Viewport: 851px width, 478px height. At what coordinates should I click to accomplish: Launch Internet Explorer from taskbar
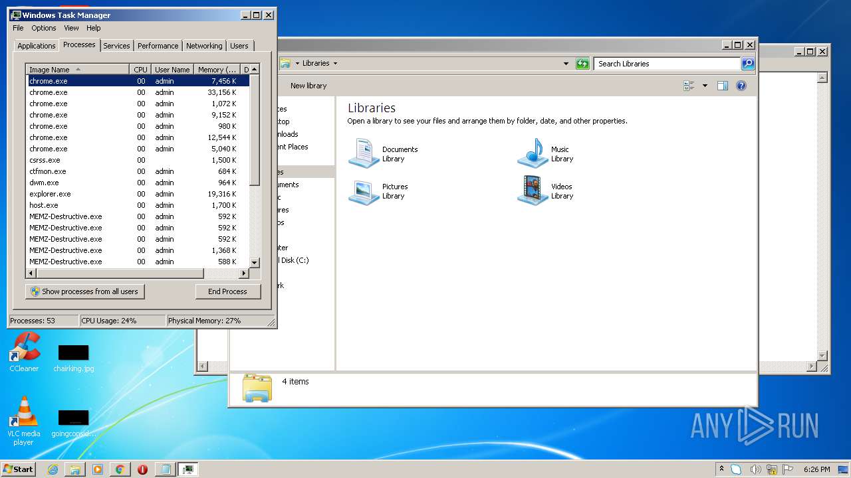(x=53, y=469)
